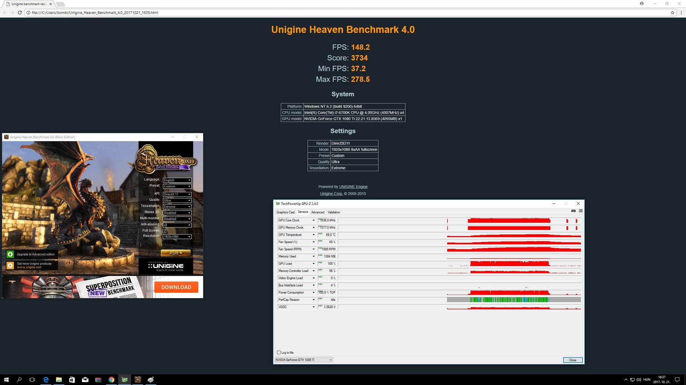The width and height of the screenshot is (686, 385).
Task: Switch to the Advanced tab in GPU-Z
Action: [x=318, y=212]
